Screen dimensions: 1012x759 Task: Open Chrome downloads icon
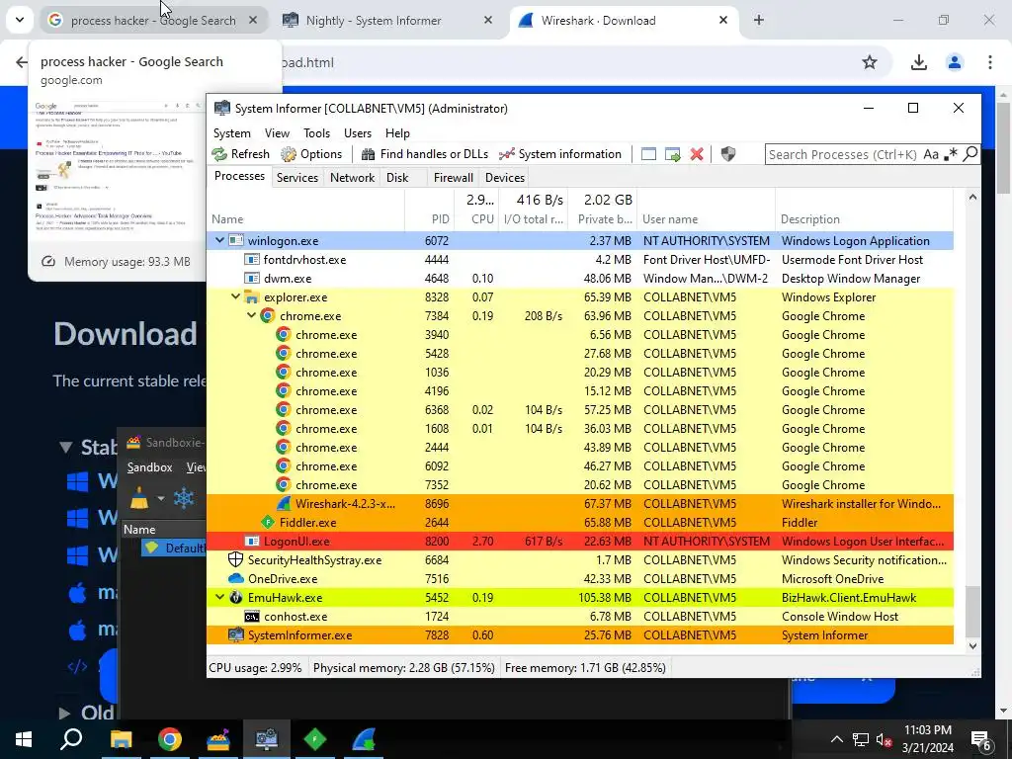(919, 62)
